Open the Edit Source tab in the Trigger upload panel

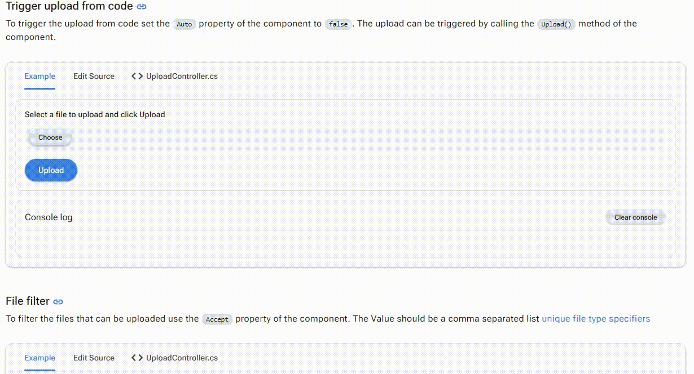(94, 76)
